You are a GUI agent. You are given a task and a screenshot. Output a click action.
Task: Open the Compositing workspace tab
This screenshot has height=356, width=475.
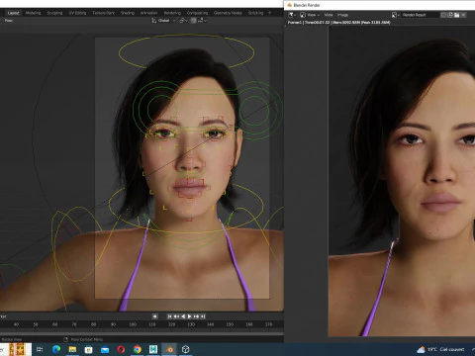[x=197, y=13]
